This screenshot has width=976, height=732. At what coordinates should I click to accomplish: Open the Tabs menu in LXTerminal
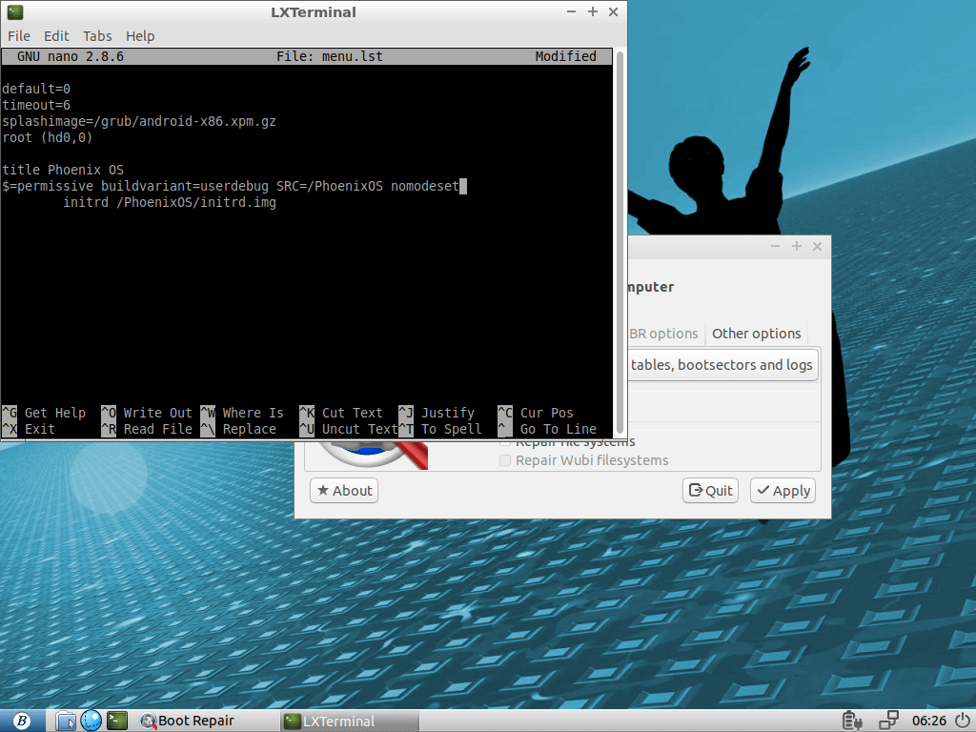[97, 35]
